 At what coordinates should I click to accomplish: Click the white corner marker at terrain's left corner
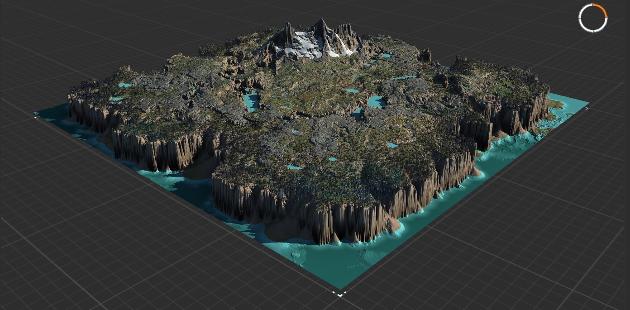pos(36,117)
